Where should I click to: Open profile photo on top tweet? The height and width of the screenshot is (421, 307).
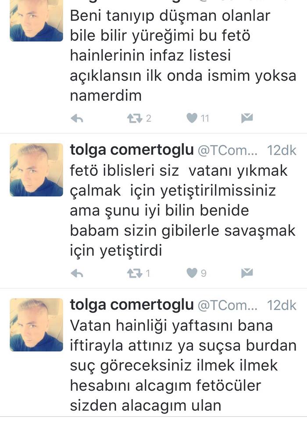(36, 21)
